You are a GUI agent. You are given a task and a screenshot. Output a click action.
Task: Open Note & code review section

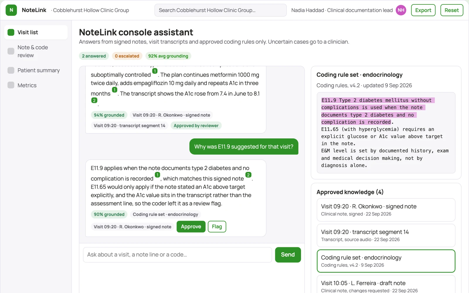36,51
